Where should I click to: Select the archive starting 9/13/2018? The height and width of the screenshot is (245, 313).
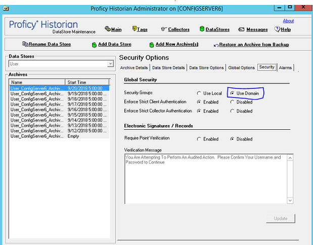tap(59, 126)
